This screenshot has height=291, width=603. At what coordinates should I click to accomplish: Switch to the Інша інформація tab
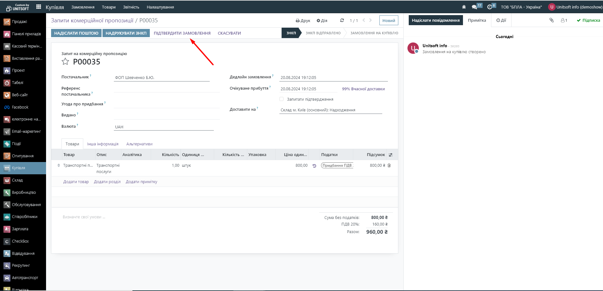point(102,144)
